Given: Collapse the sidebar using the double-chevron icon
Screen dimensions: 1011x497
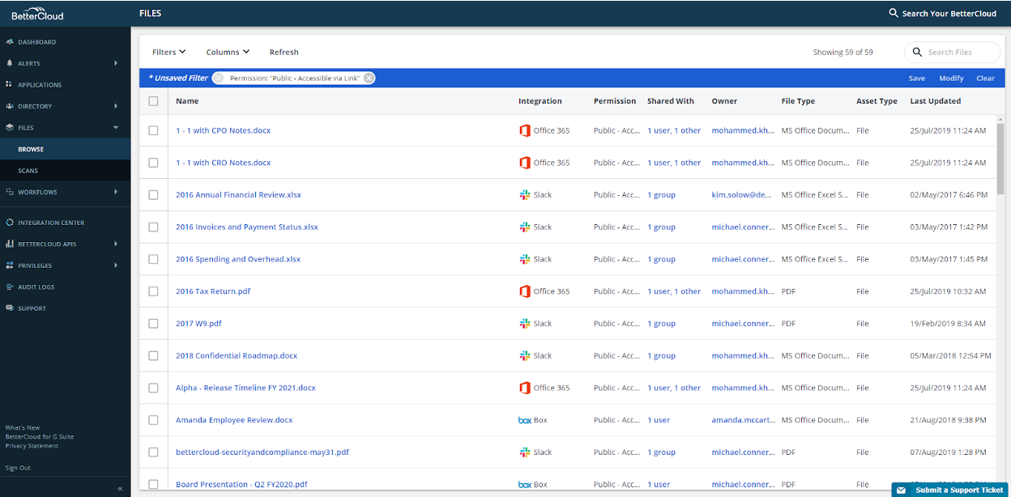Looking at the screenshot, I should [x=120, y=489].
